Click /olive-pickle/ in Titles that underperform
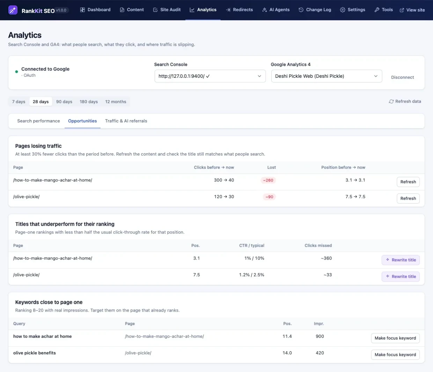The image size is (433, 372). coord(27,275)
